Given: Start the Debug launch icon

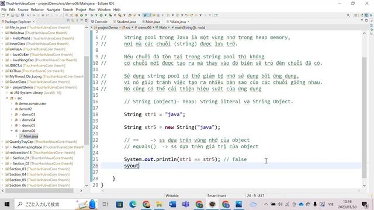Looking at the screenshot, I should pyautogui.click(x=92, y=15).
